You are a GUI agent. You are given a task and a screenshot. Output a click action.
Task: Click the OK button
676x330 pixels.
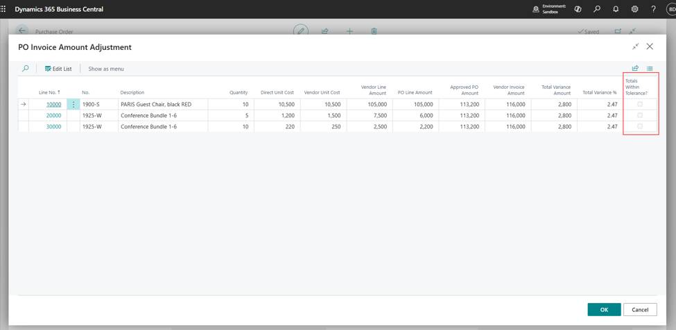pos(604,309)
